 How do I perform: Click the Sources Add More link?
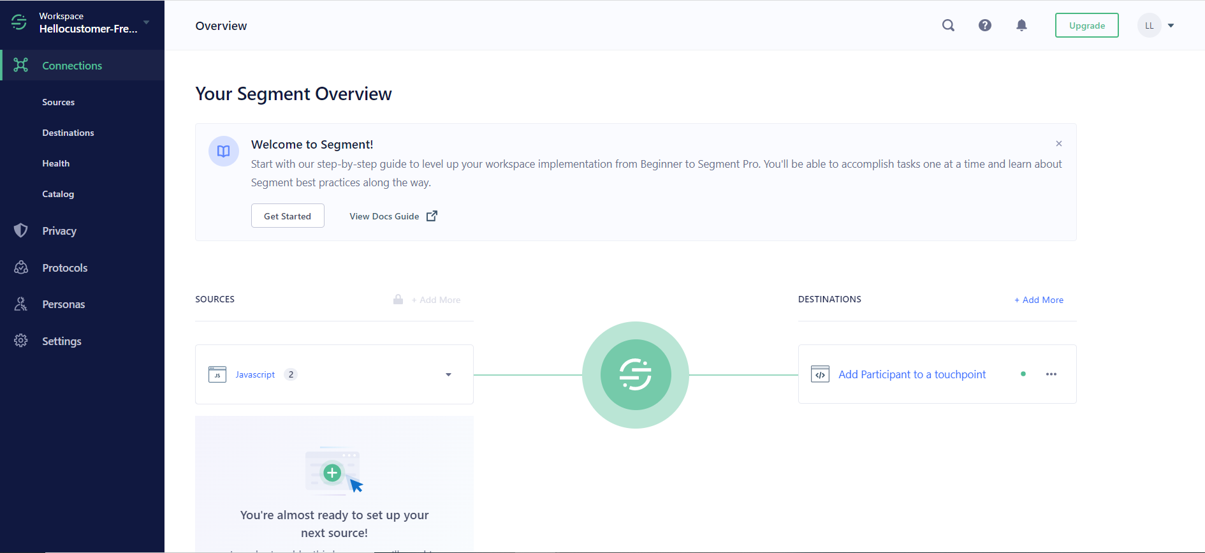coord(436,300)
